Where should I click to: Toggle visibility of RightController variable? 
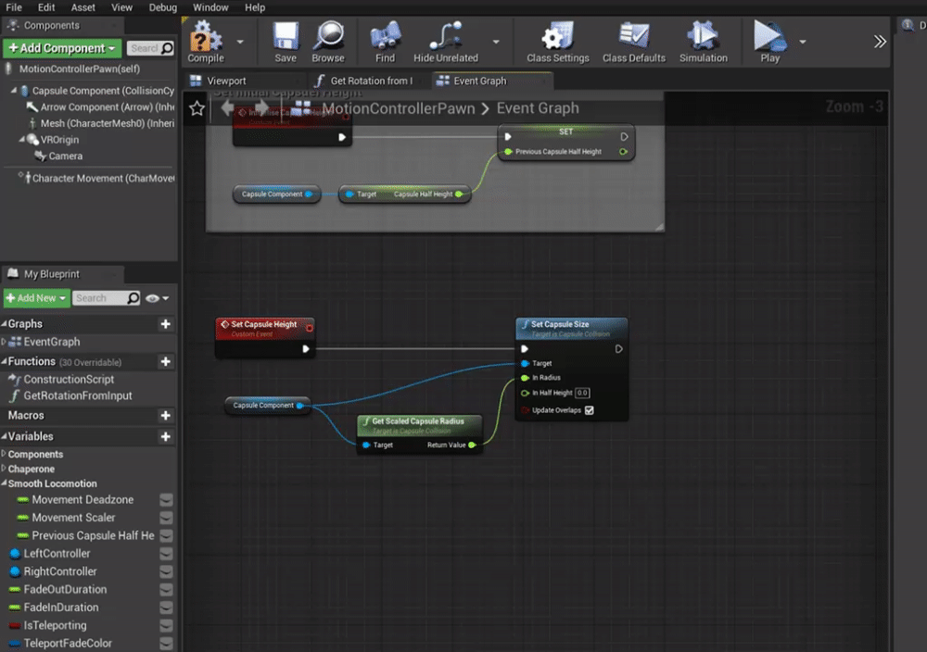tap(167, 571)
